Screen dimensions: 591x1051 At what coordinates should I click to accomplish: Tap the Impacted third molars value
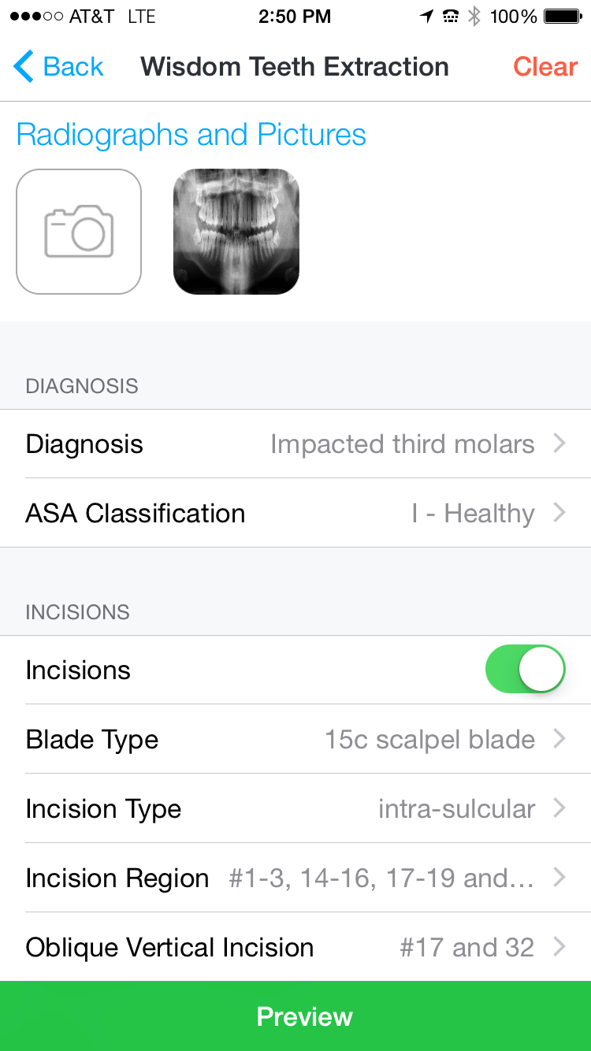tap(403, 444)
